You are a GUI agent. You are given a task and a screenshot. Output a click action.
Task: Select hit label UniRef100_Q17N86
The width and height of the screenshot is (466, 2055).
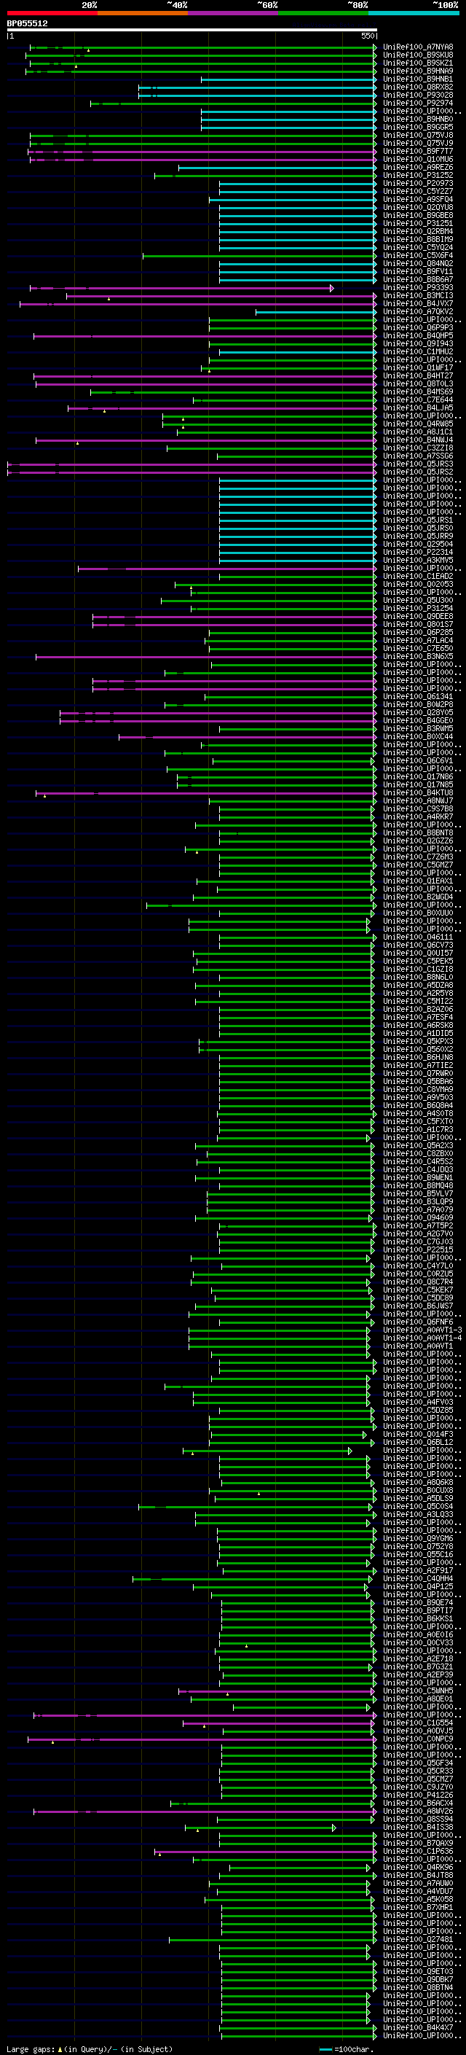(x=418, y=776)
